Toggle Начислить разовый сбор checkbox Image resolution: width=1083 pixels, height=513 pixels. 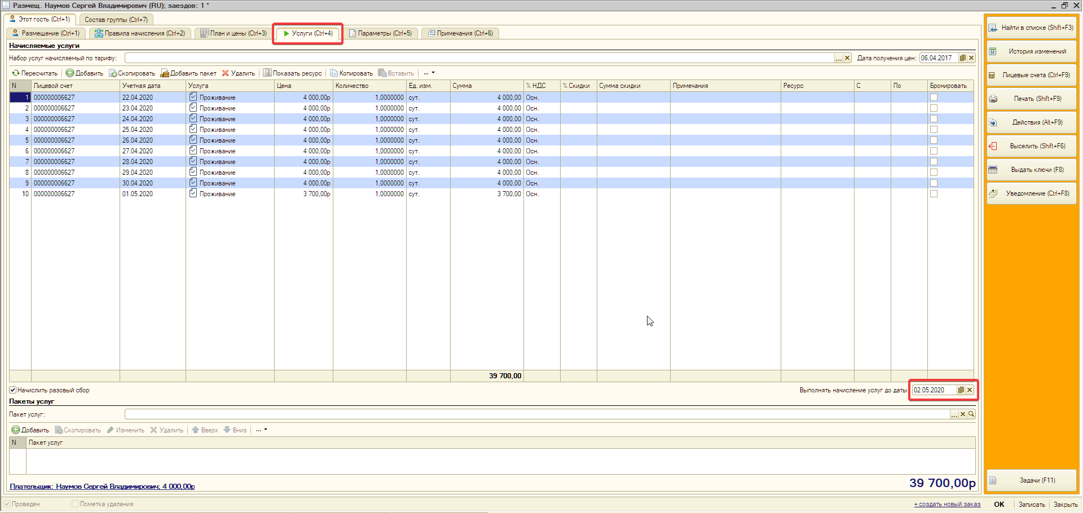click(x=13, y=390)
